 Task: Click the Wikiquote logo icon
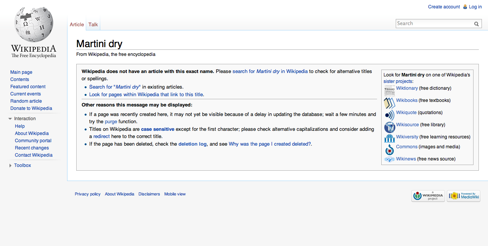pos(389,115)
